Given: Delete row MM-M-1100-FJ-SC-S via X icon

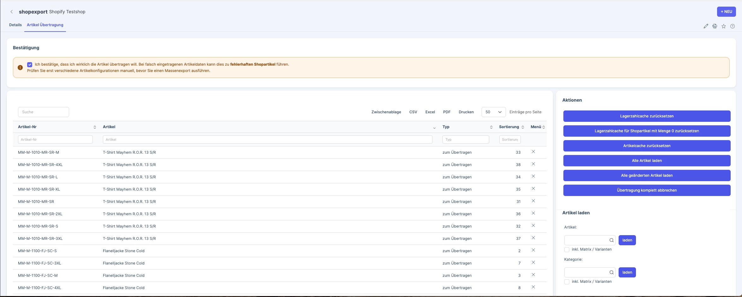Looking at the screenshot, I should (533, 250).
